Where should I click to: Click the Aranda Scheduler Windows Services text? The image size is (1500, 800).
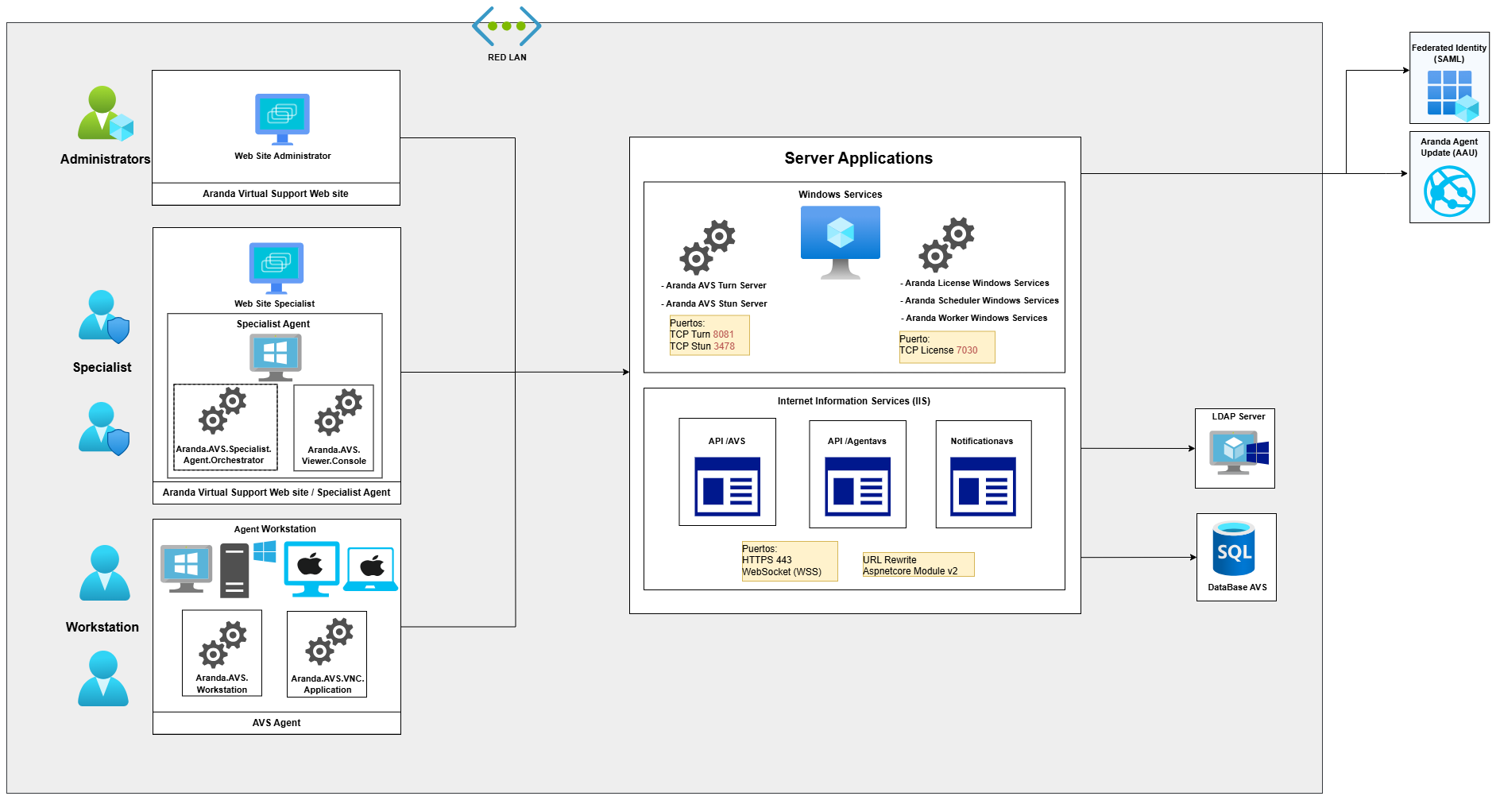click(x=980, y=301)
